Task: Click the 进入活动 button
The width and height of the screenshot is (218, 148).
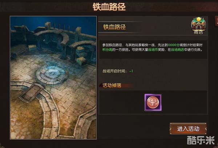Action: tap(188, 128)
